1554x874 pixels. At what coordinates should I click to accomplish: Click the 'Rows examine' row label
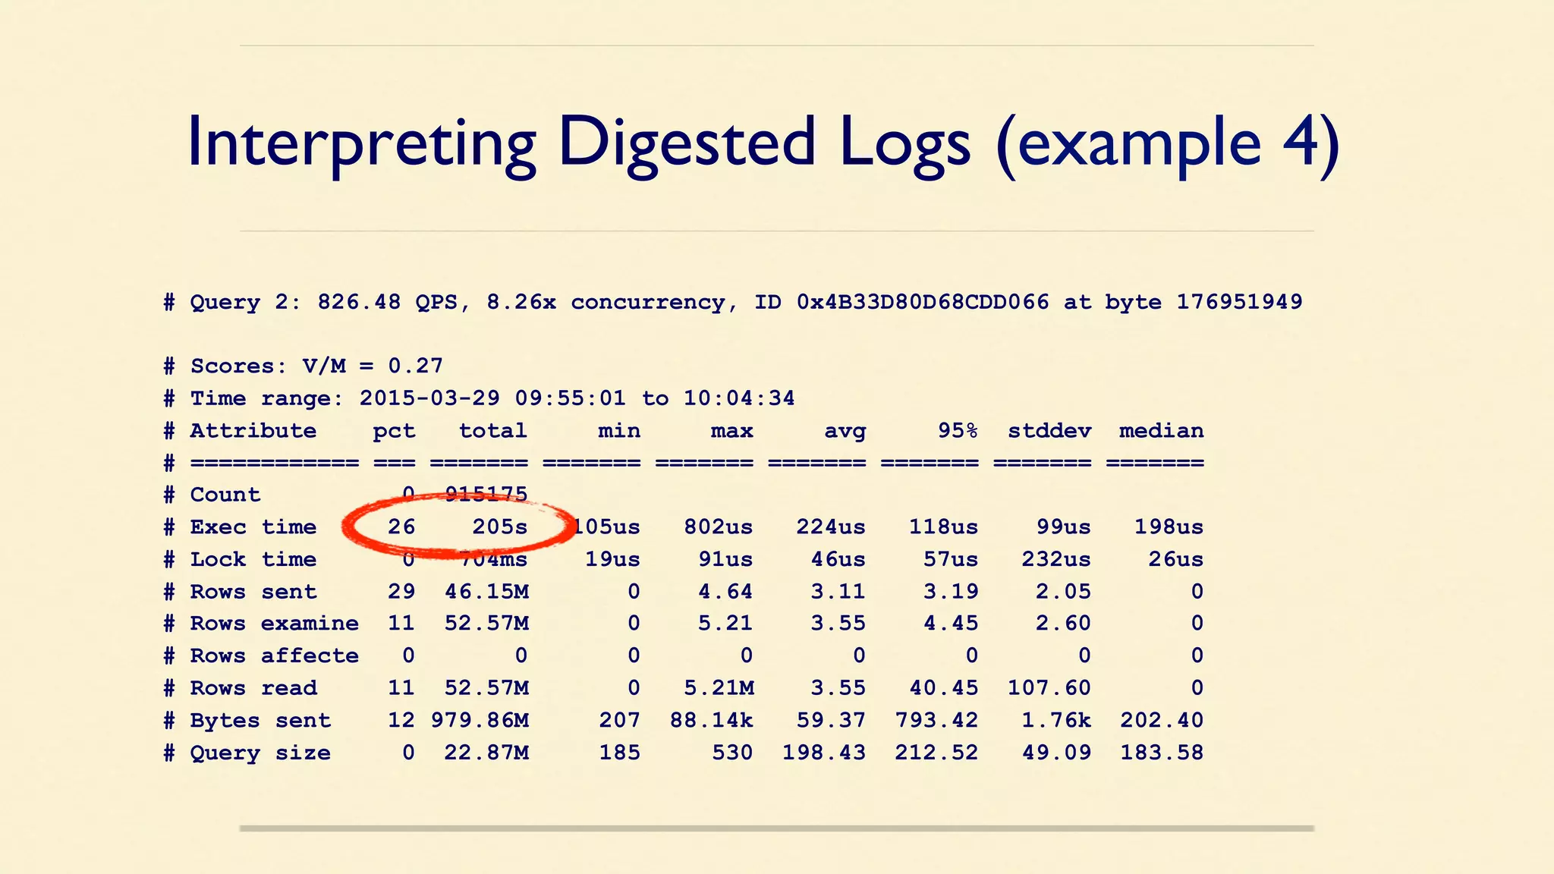(x=274, y=623)
